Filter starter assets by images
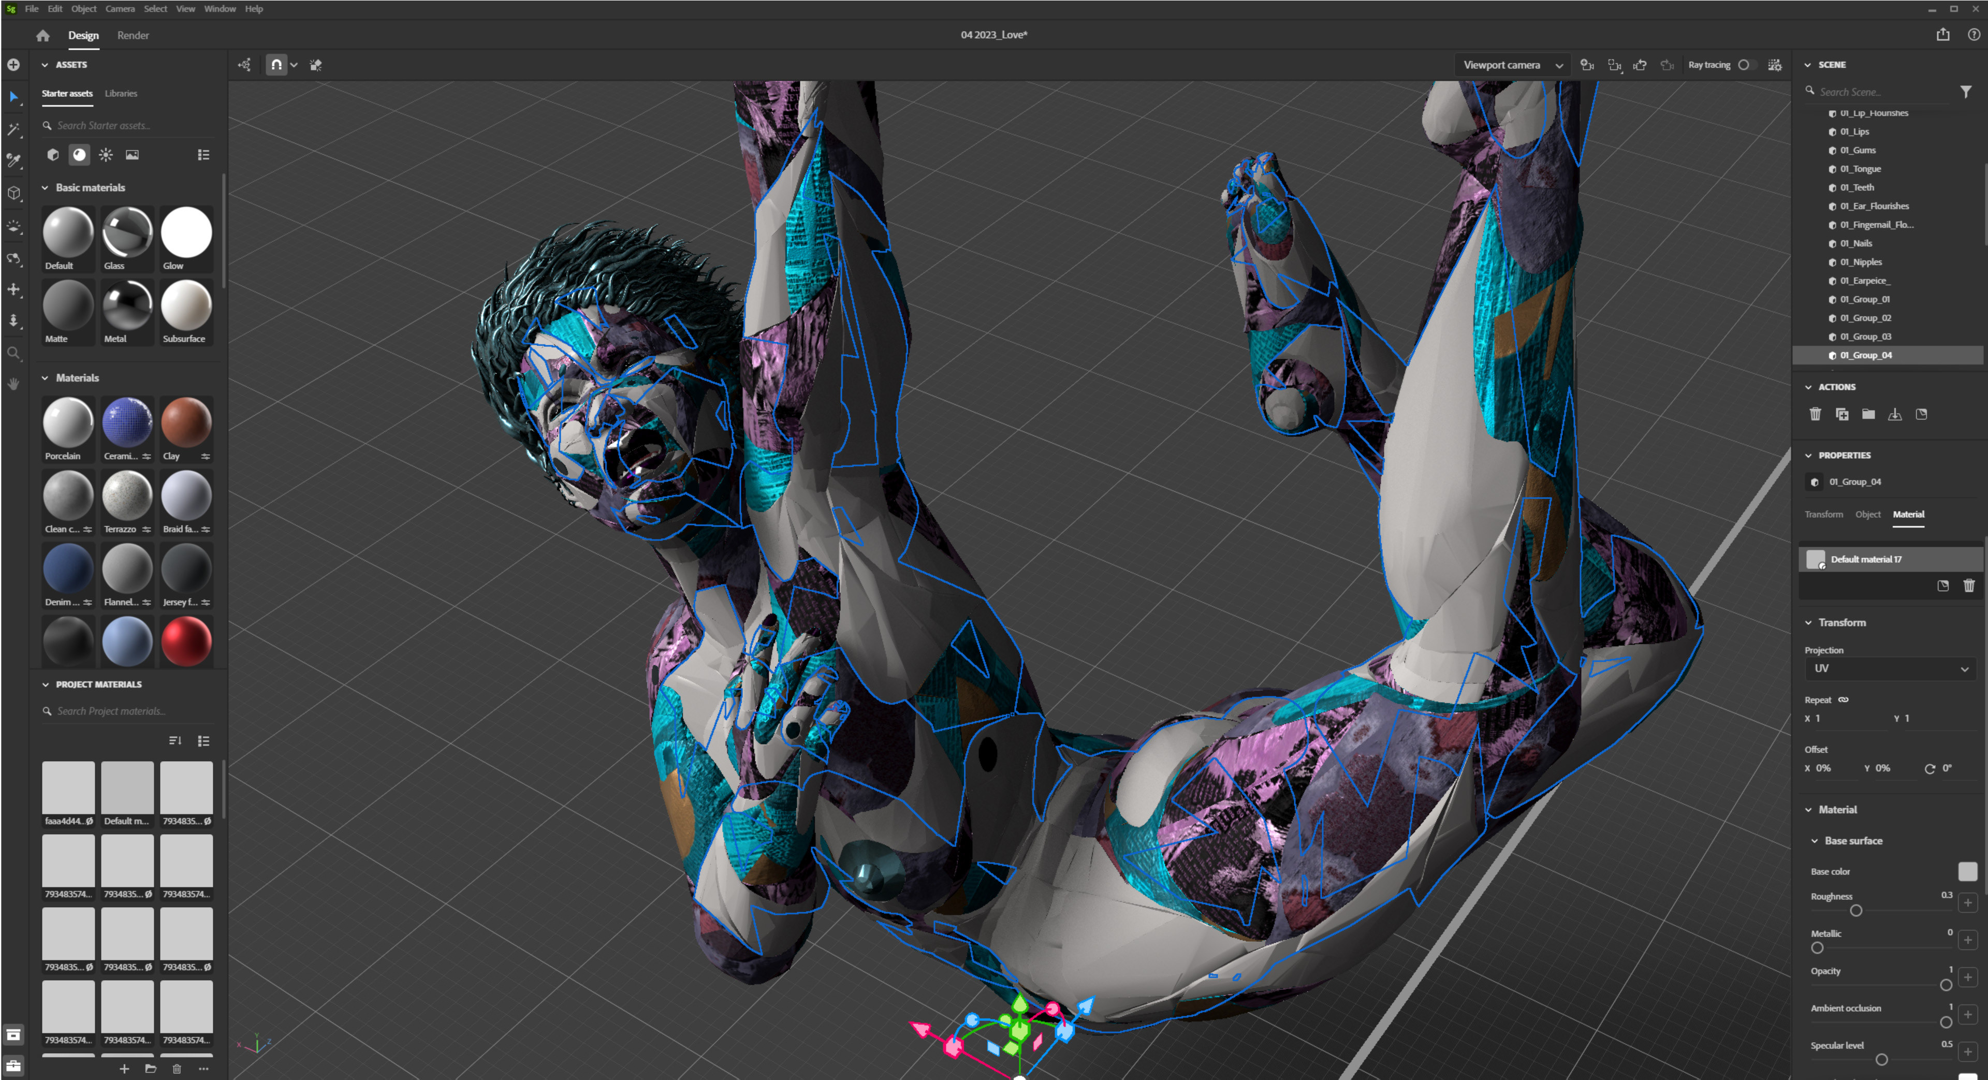 pyautogui.click(x=132, y=154)
